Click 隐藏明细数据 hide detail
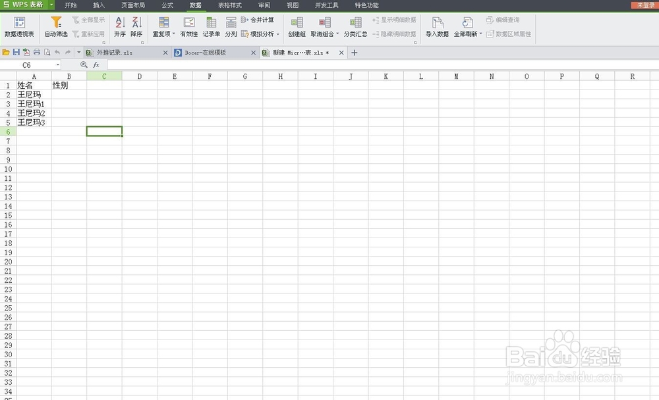The height and width of the screenshot is (400, 659). (394, 34)
